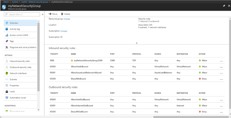Image resolution: width=231 pixels, height=118 pixels.
Task: Open the Activity log menu item
Action: coord(21,29)
